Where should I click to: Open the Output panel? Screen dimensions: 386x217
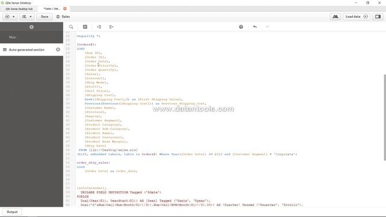click(x=12, y=212)
